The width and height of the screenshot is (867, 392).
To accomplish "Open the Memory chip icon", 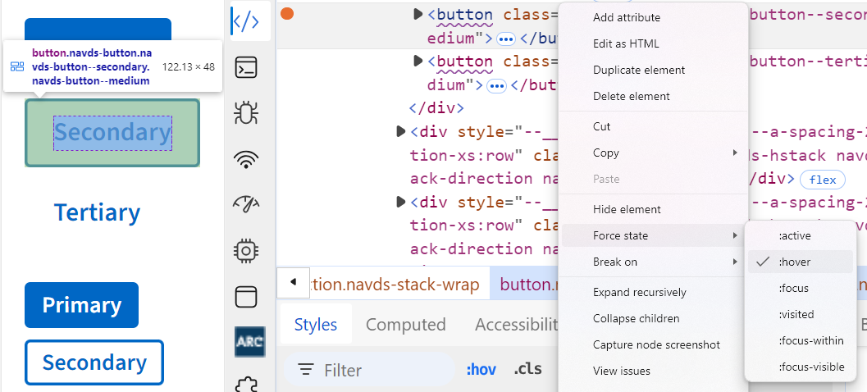I will [245, 250].
